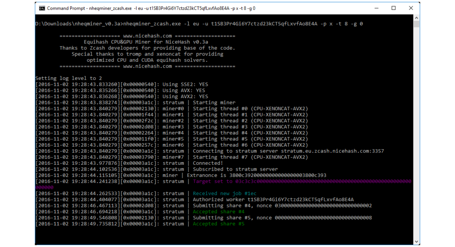Click 'Submitting share #4' log entry
This screenshot has width=455, height=247.
[x=204, y=206]
